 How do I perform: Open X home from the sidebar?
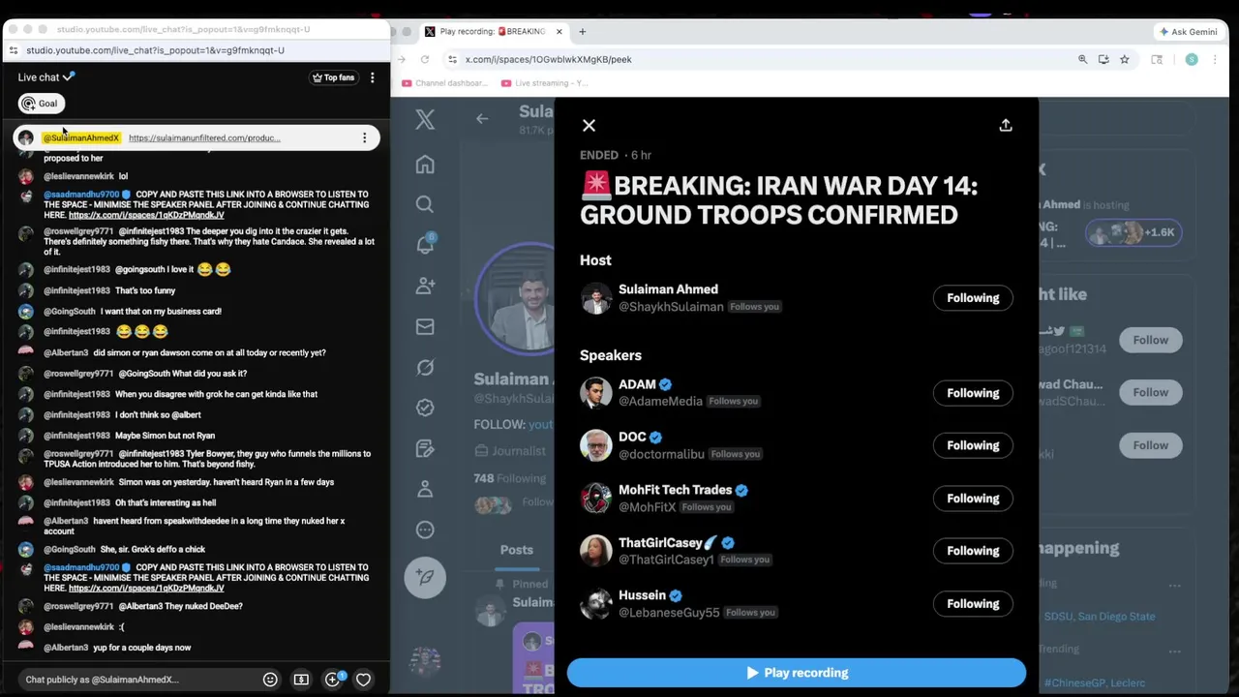(x=425, y=165)
